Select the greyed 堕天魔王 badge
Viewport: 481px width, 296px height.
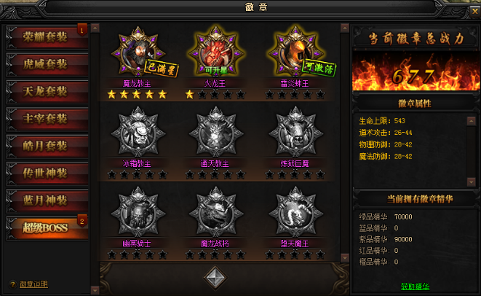click(x=295, y=211)
